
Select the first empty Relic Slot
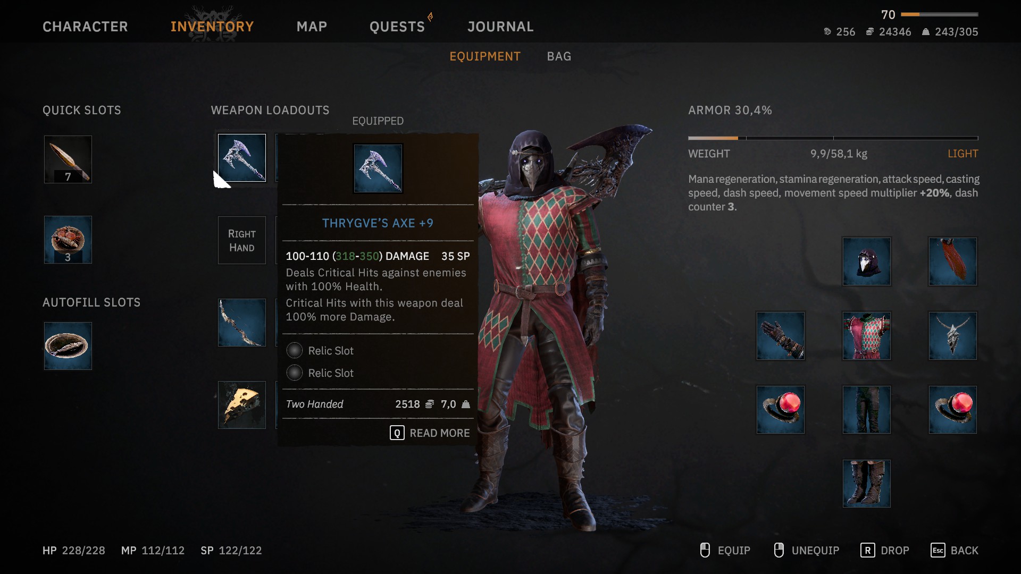(x=320, y=351)
